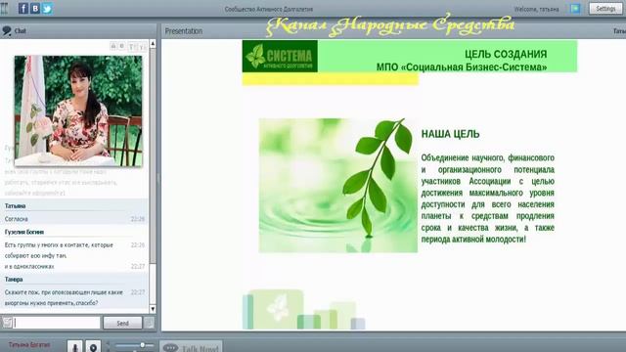Click the lock icon in chat toolbar

coord(113,46)
